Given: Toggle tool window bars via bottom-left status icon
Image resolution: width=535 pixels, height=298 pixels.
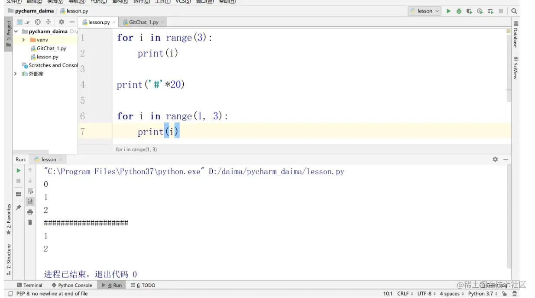Looking at the screenshot, I should pos(10,294).
